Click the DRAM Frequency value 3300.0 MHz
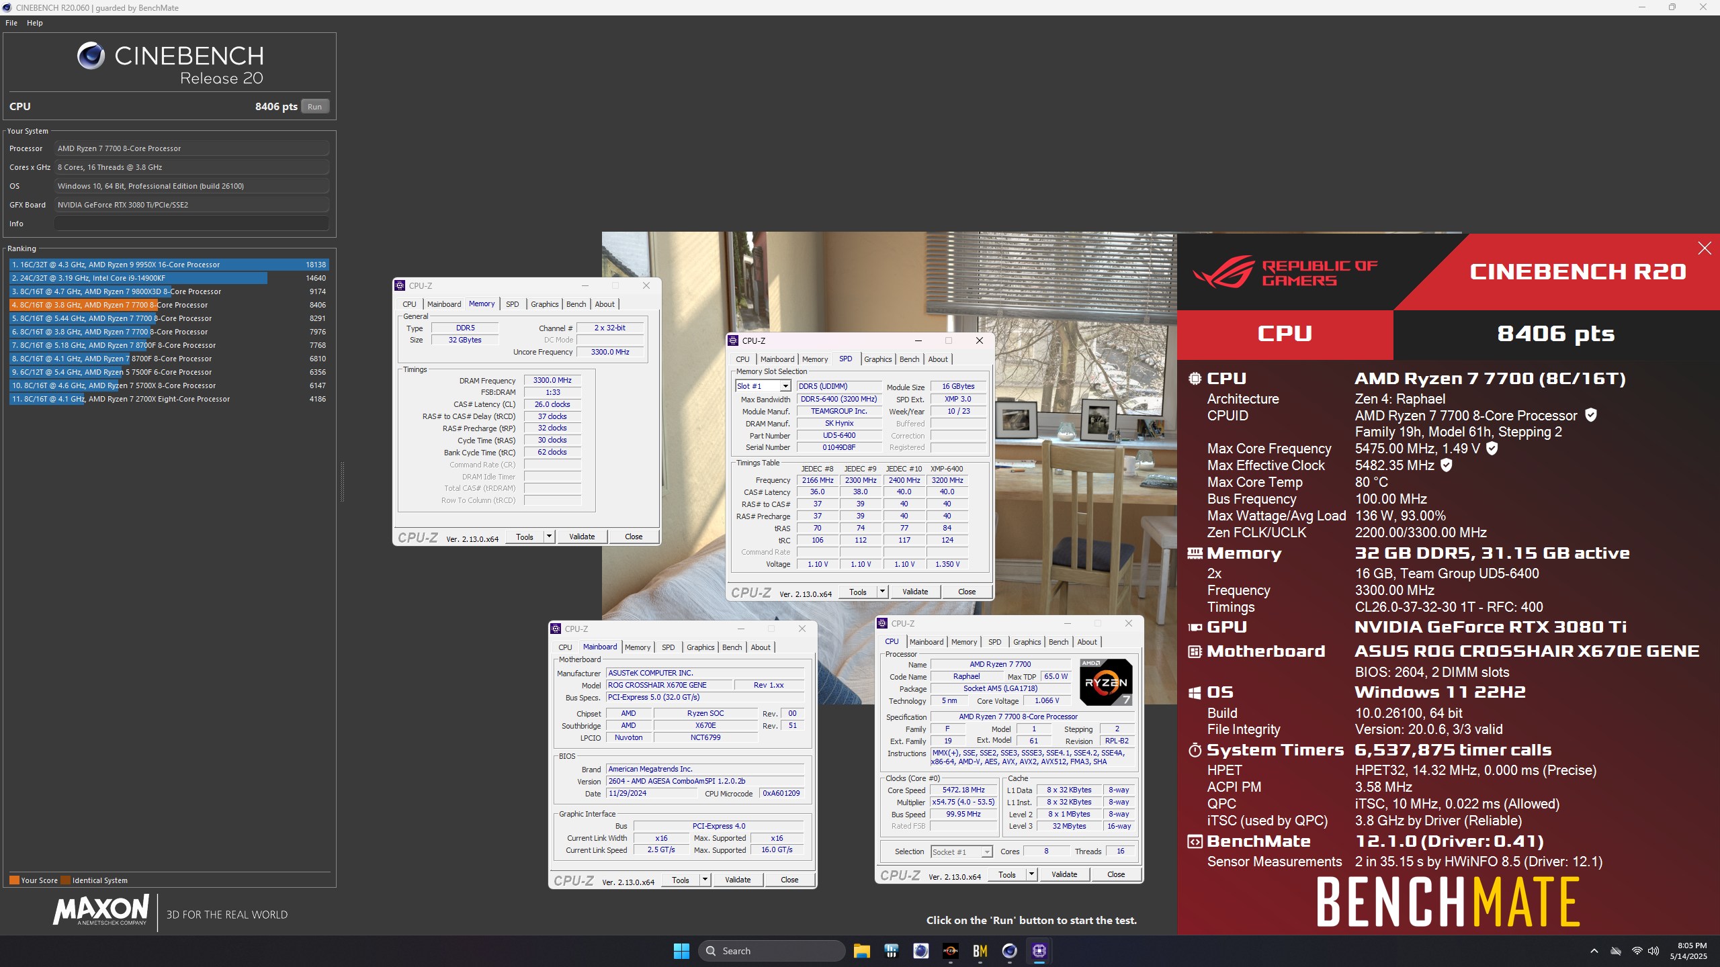1720x967 pixels. [x=552, y=380]
